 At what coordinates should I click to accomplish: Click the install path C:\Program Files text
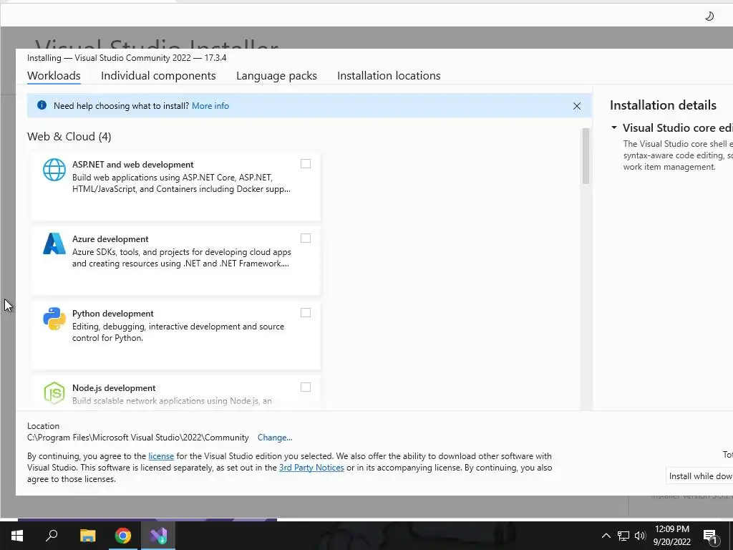[x=138, y=438]
